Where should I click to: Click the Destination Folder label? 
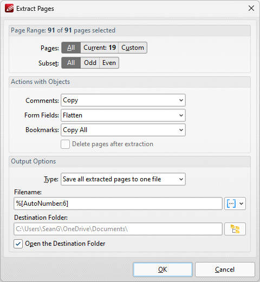[x=41, y=218]
